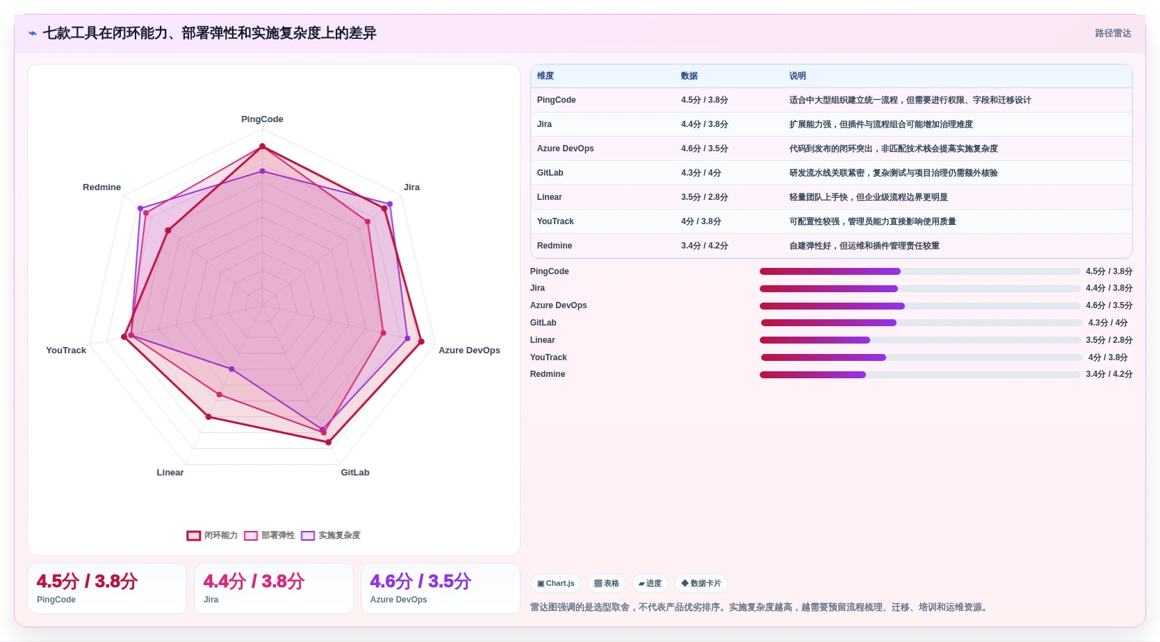Open the Jira 4.4分 / 3.8分 data card

pyautogui.click(x=274, y=589)
